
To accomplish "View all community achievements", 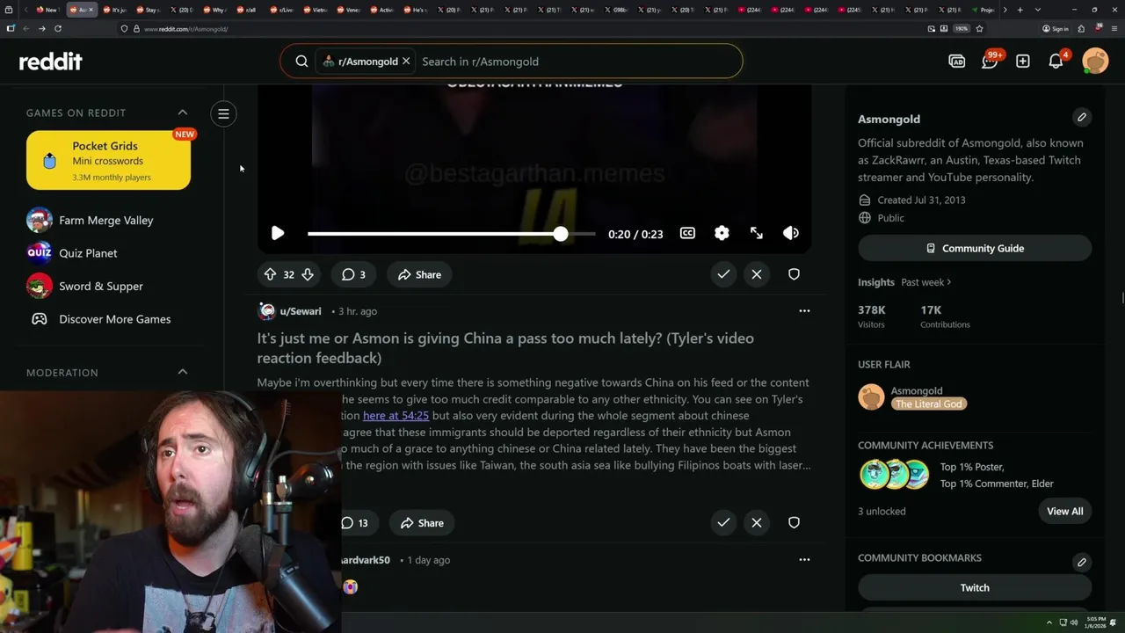I will tap(1064, 511).
